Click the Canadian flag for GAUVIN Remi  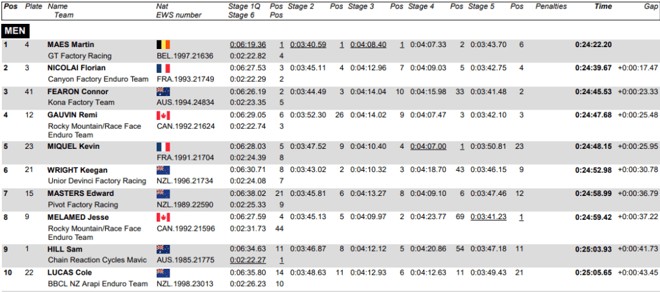coord(163,115)
